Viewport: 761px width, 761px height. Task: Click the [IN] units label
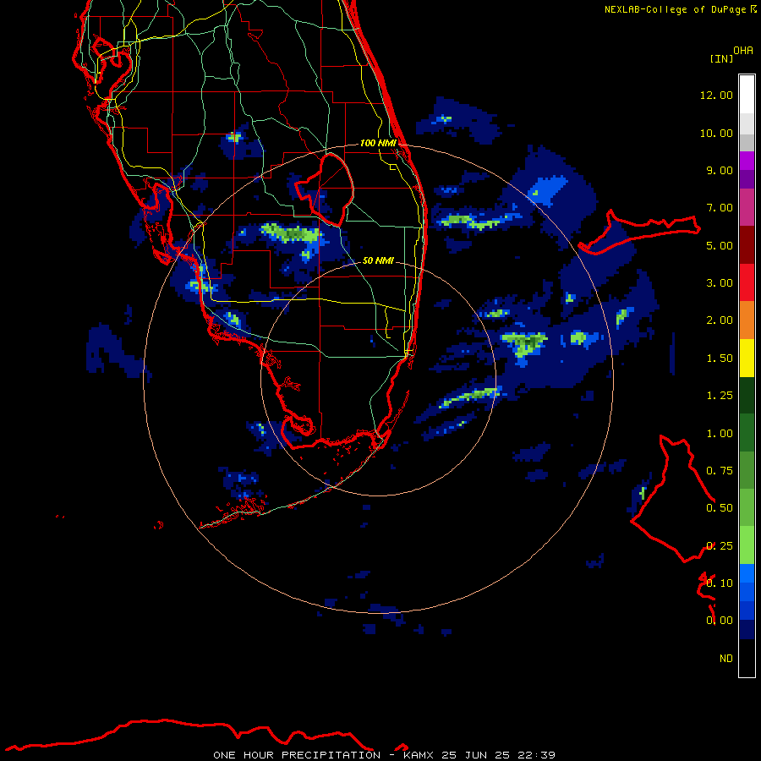721,59
